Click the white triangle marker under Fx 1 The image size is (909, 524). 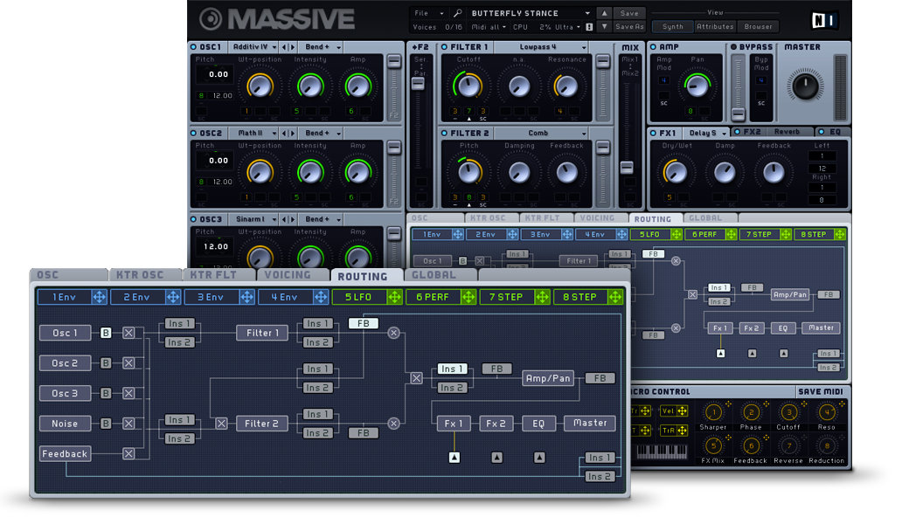coord(454,458)
